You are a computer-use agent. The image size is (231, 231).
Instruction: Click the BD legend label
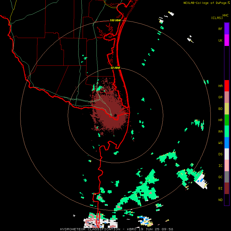click(x=220, y=109)
